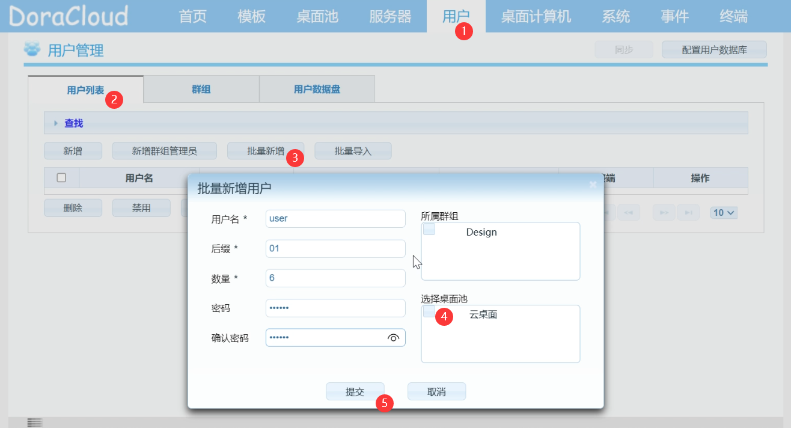Submit the form with 提交

355,391
